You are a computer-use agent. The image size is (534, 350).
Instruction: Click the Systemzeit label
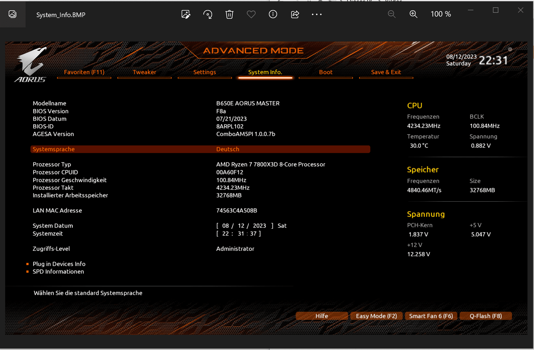point(48,234)
